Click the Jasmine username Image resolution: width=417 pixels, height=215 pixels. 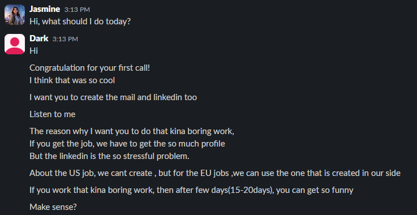(x=45, y=9)
